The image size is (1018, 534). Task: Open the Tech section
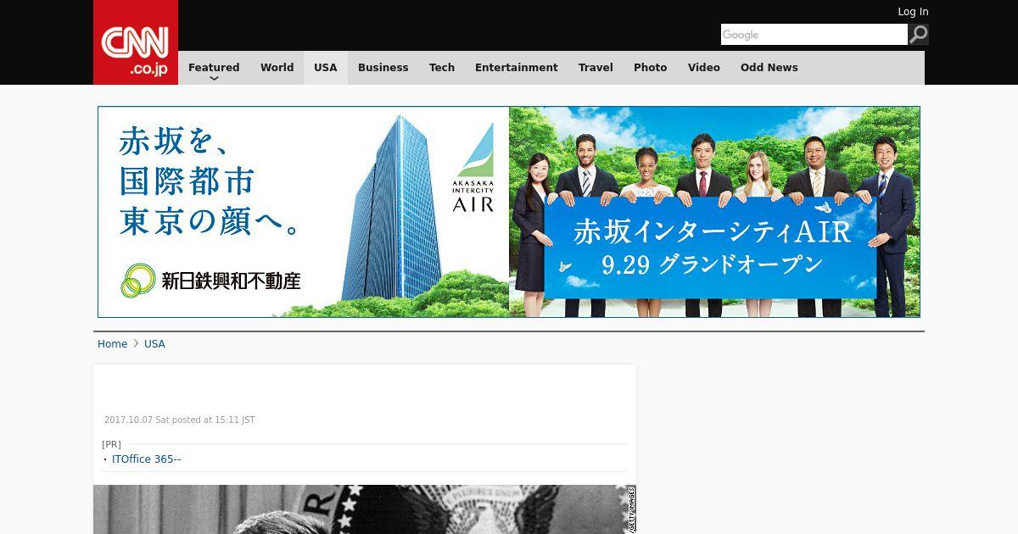click(x=442, y=68)
